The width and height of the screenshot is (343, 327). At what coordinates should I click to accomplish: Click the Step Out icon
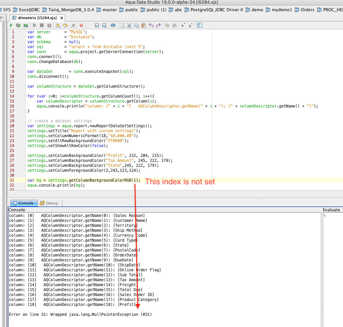click(x=73, y=25)
